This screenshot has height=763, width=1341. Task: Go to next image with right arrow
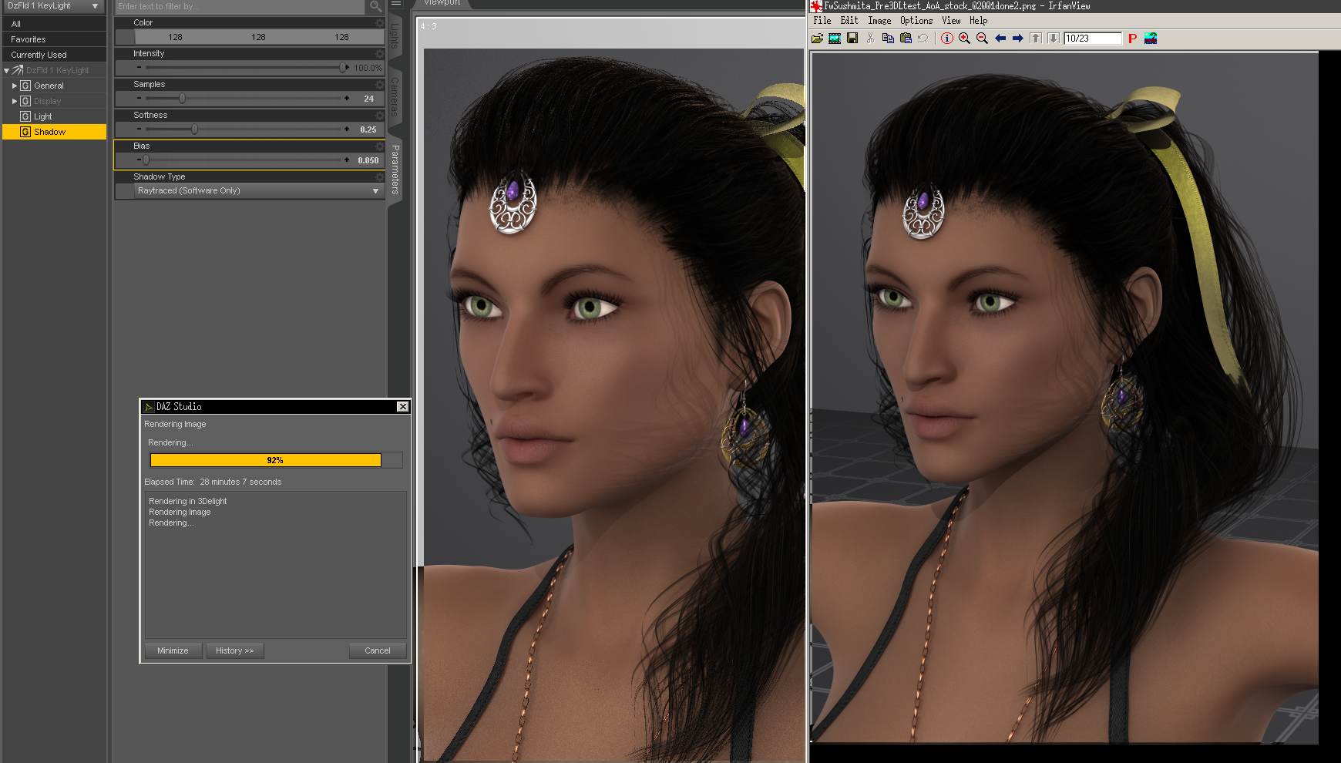pyautogui.click(x=1018, y=39)
